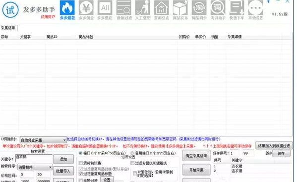Screen dimensions: 297x182
Task: Sort by the 商品标题 column header
Action: (86, 37)
